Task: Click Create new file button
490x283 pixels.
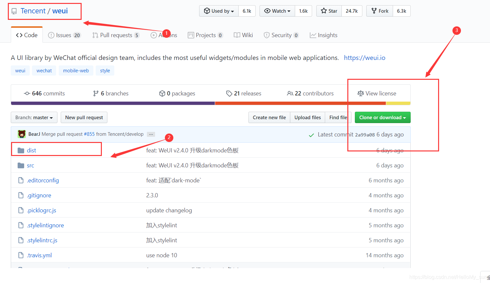Action: [x=269, y=118]
